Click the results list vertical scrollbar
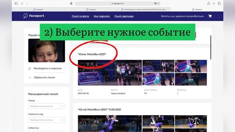Image resolution: width=235 pixels, height=132 pixels. (x=210, y=47)
